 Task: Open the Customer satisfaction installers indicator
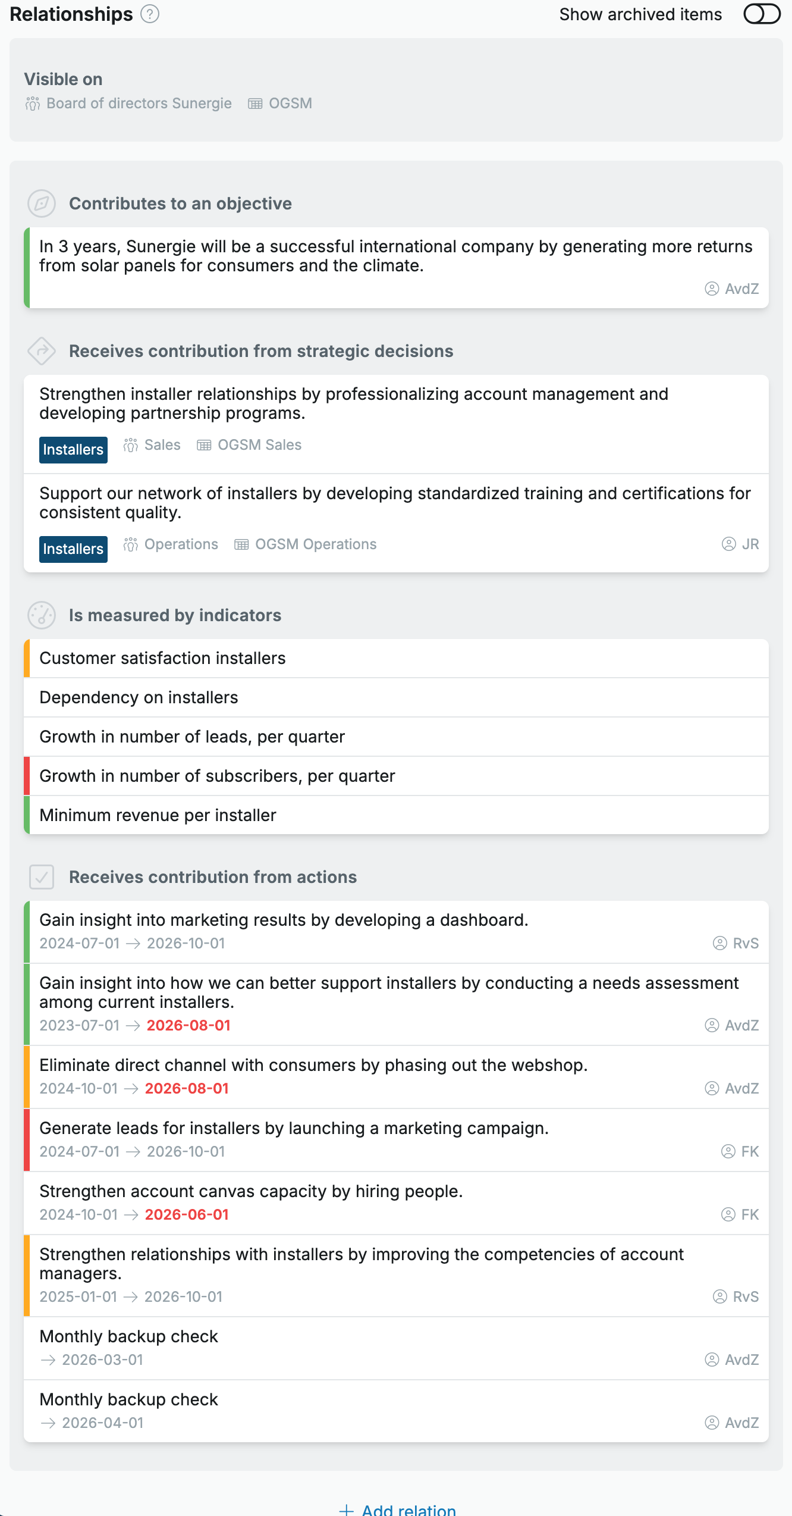(396, 658)
